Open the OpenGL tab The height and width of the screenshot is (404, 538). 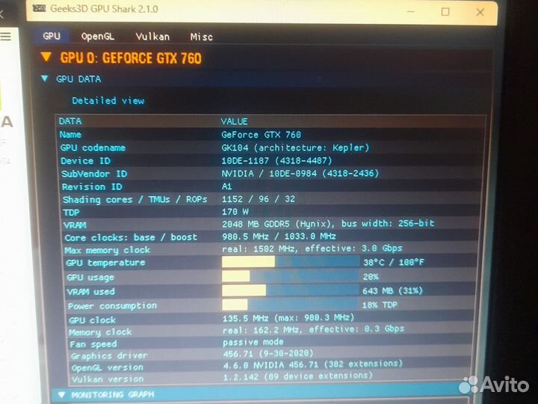point(97,37)
